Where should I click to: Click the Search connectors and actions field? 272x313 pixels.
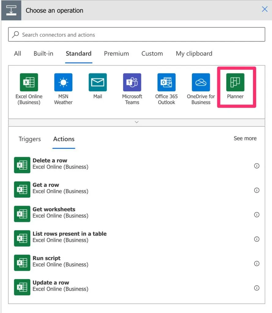click(136, 35)
